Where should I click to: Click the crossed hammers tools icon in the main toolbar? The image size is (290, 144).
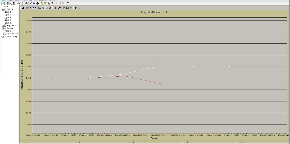coord(52,3)
